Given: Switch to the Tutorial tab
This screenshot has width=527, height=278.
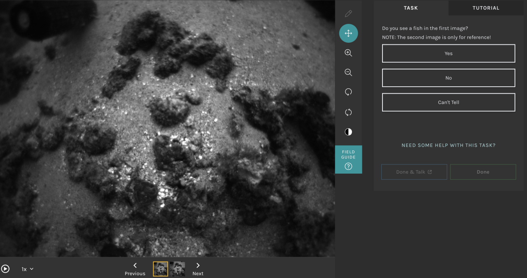Looking at the screenshot, I should tap(486, 8).
